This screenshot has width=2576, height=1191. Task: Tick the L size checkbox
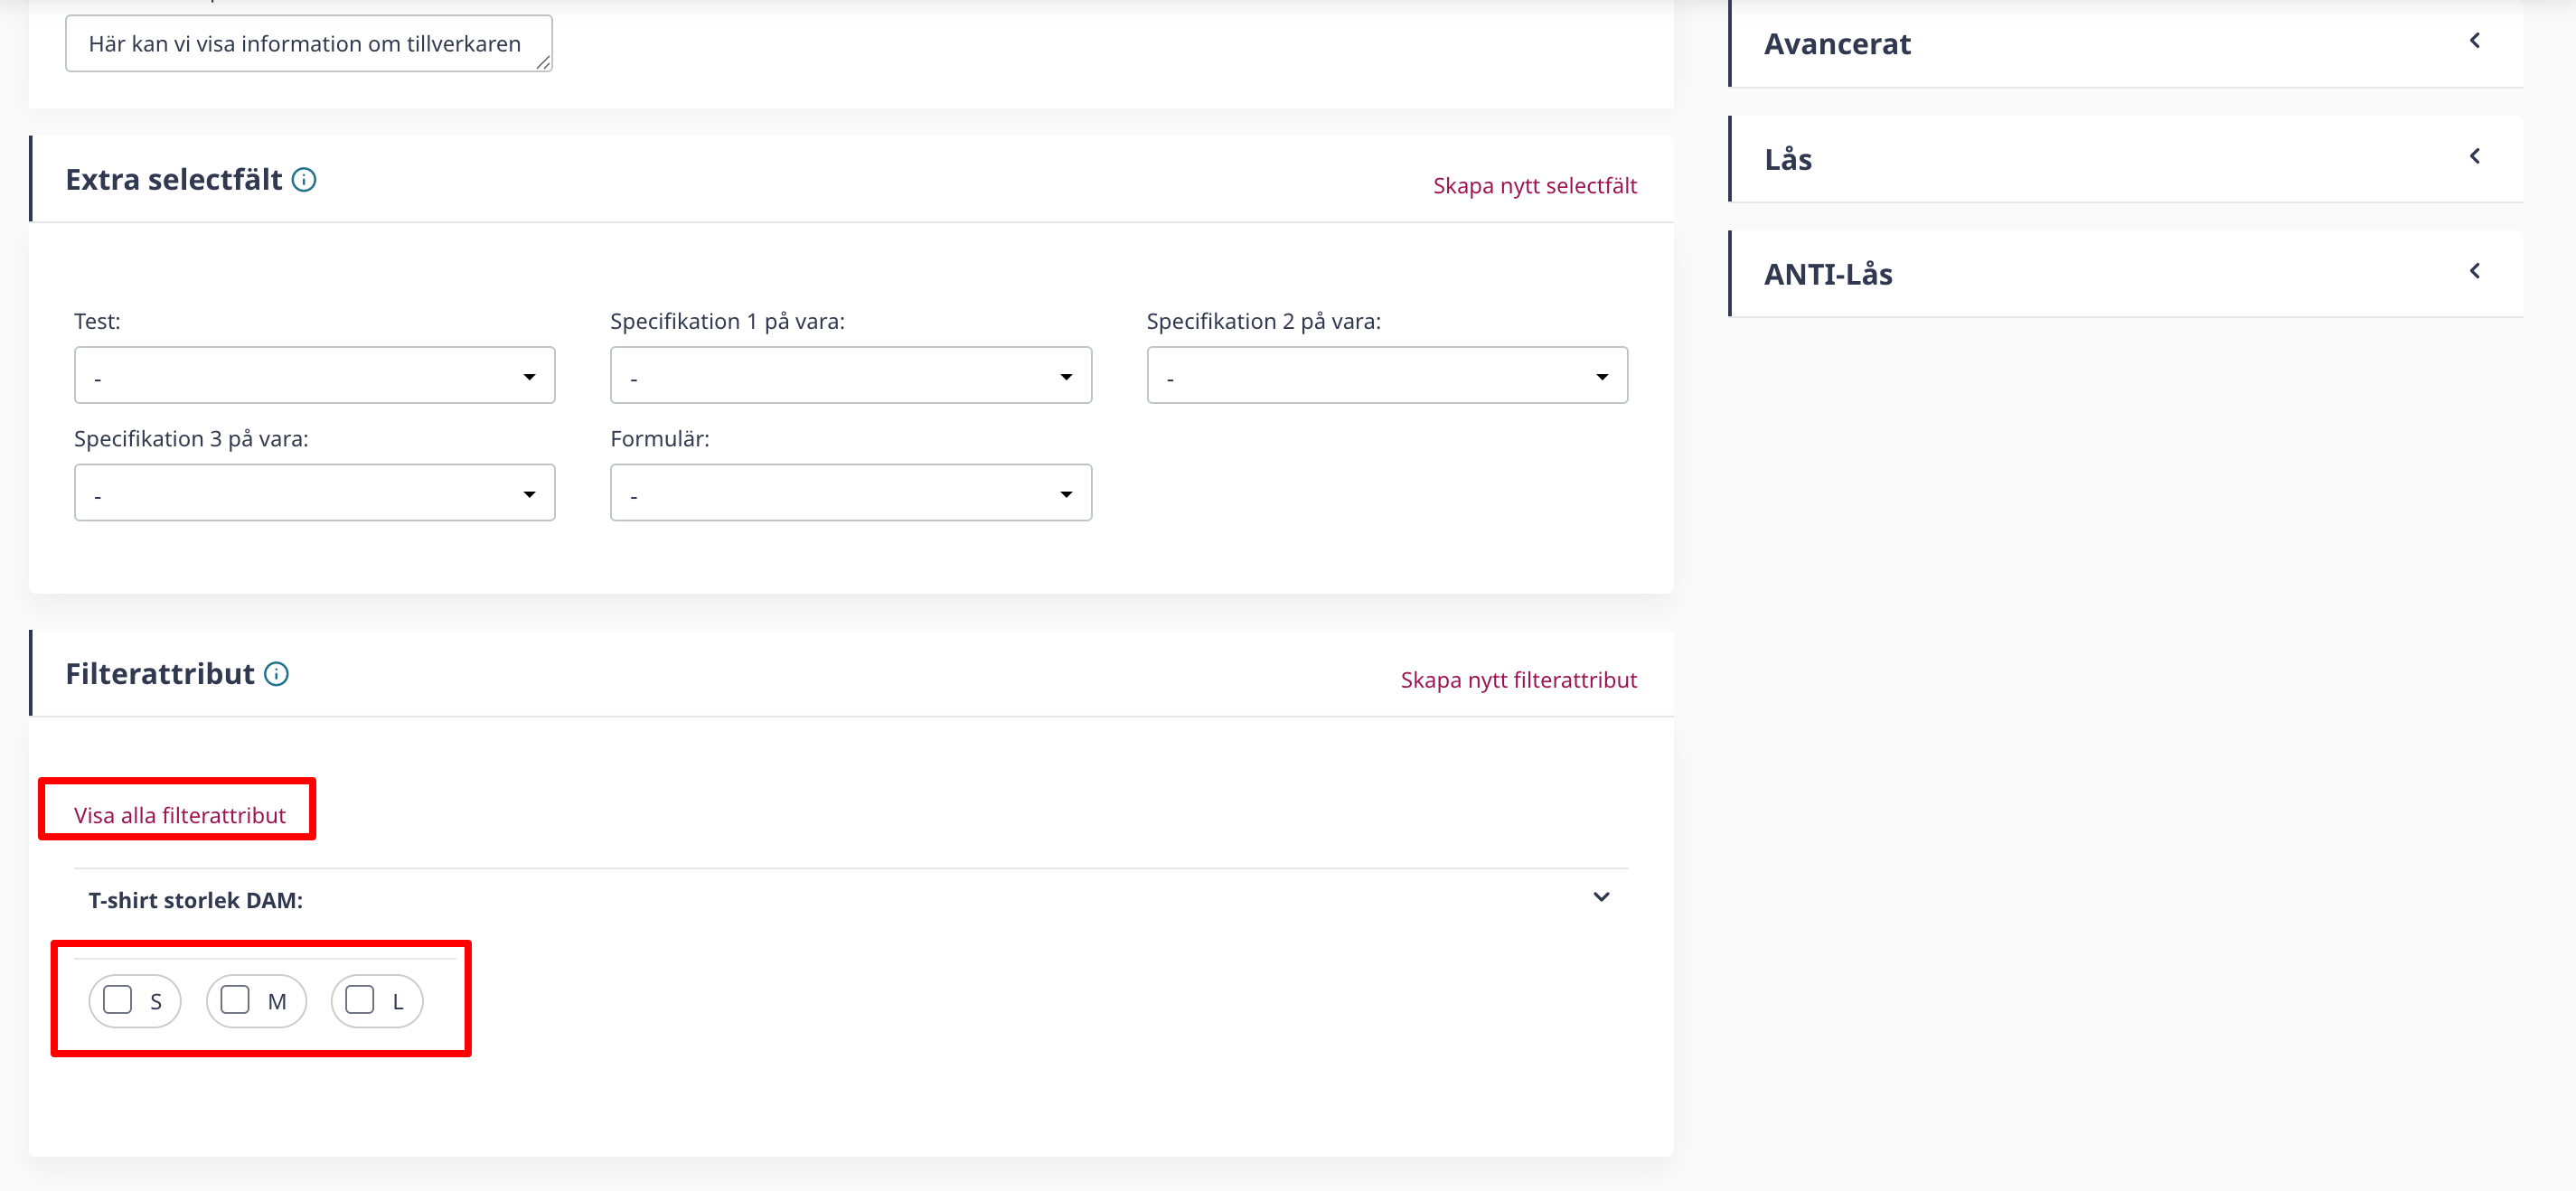point(360,1000)
